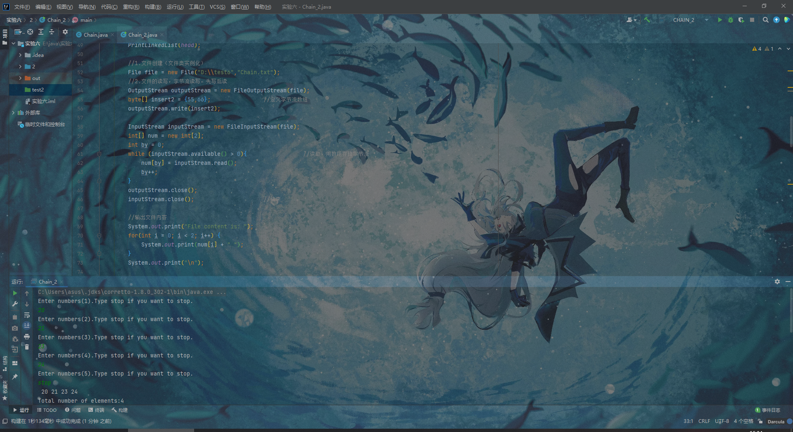Viewport: 793px width, 432px height.
Task: Toggle tool window bars icon in the status bar's left corner
Action: click(5, 421)
